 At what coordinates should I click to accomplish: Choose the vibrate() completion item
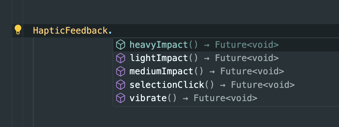[226, 98]
